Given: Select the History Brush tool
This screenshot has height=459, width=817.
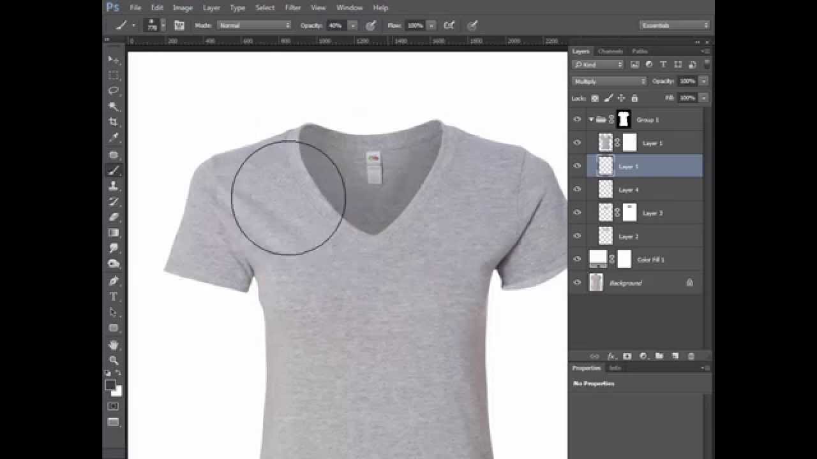Looking at the screenshot, I should tap(114, 201).
